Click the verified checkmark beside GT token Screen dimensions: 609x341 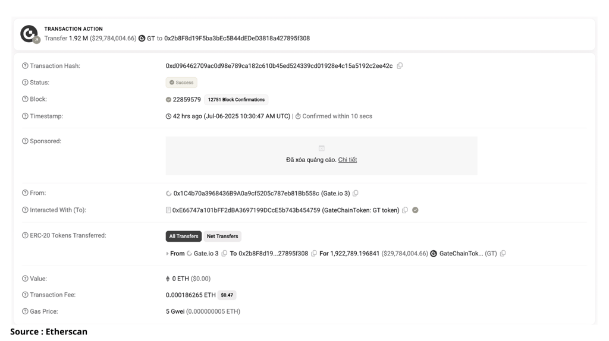[x=415, y=210]
